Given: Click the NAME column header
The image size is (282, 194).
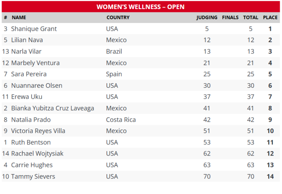Looking at the screenshot, I should point(19,17).
